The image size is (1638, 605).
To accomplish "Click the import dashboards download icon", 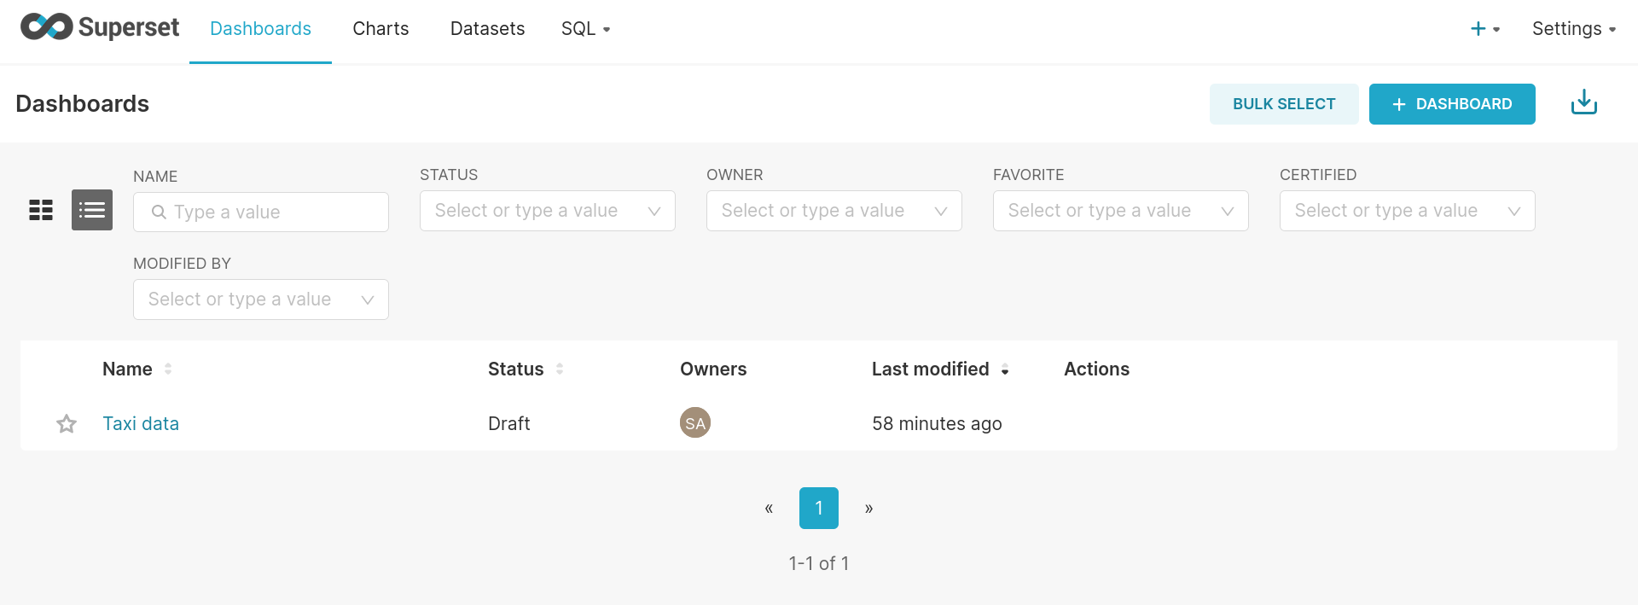I will [1583, 103].
